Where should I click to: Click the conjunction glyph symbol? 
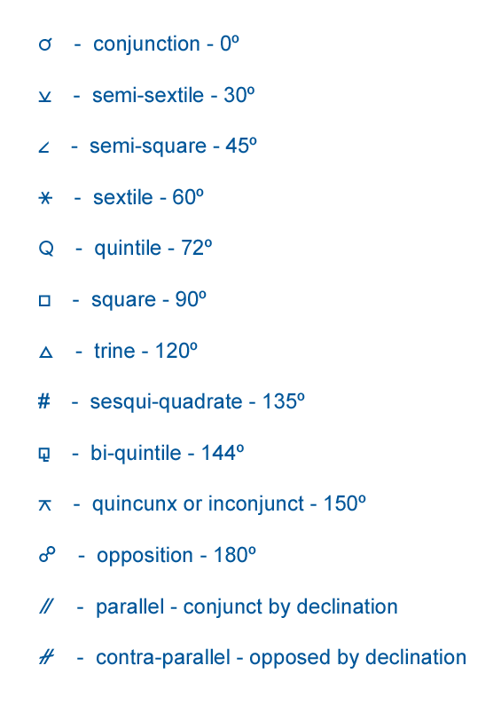pos(45,44)
